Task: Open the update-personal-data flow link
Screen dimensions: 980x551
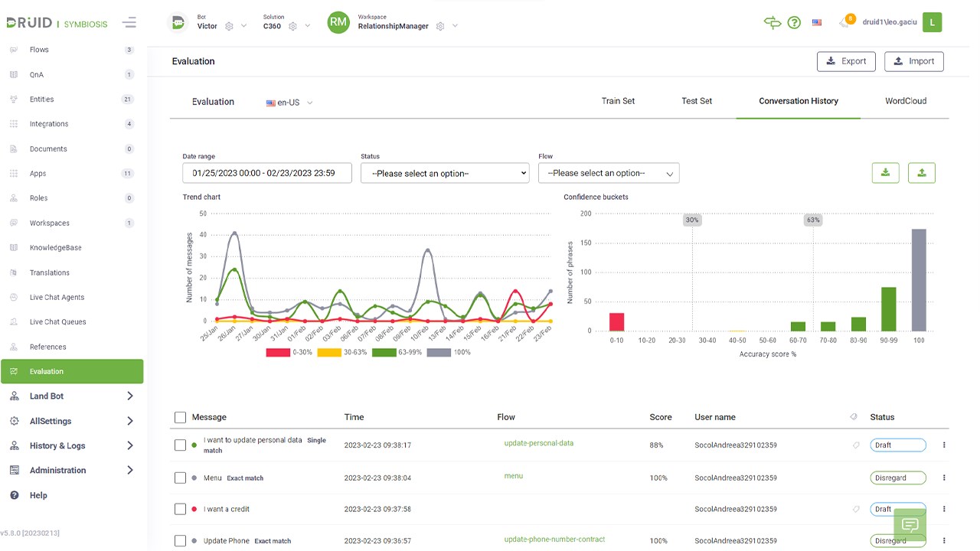Action: coord(538,443)
